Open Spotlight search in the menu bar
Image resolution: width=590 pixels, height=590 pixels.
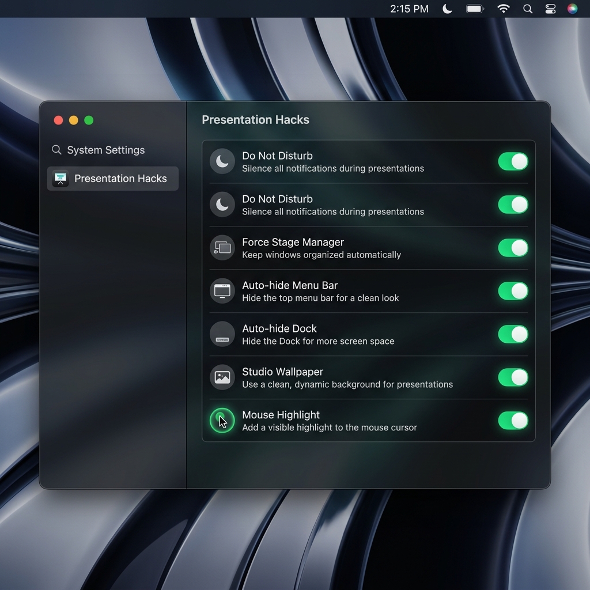(x=528, y=9)
